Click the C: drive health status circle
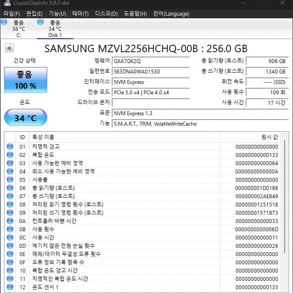This screenshot has width=293, height=293. tap(4, 22)
